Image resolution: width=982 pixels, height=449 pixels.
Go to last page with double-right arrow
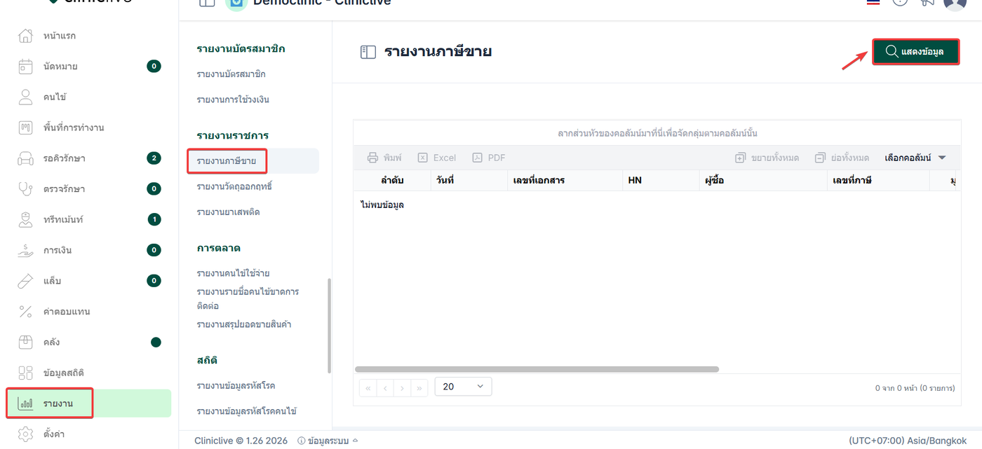coord(419,387)
